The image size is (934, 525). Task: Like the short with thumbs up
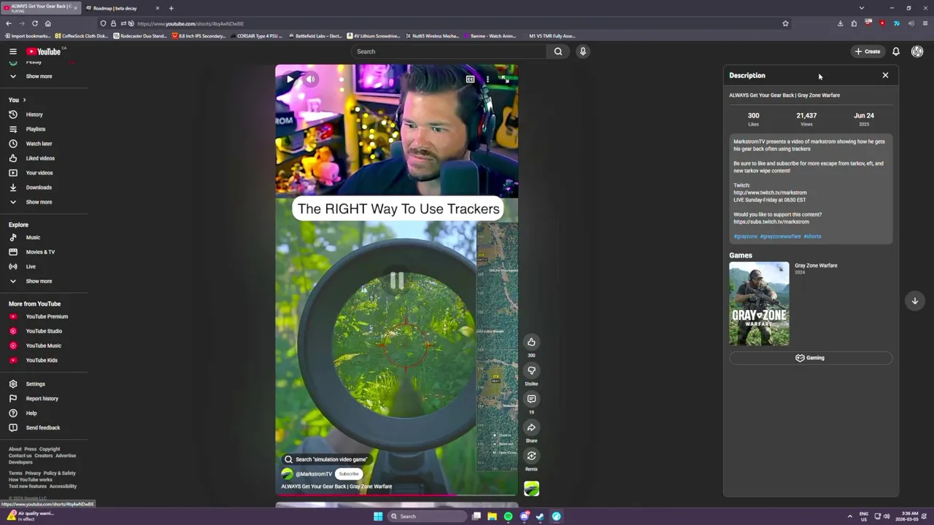[531, 342]
